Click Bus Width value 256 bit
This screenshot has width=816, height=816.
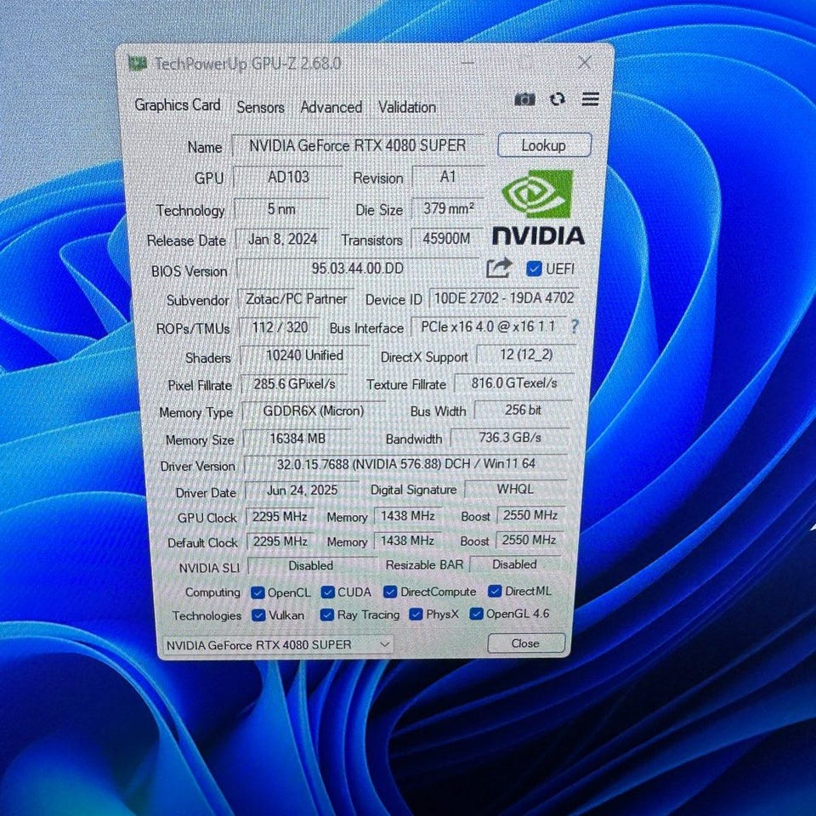click(x=523, y=410)
